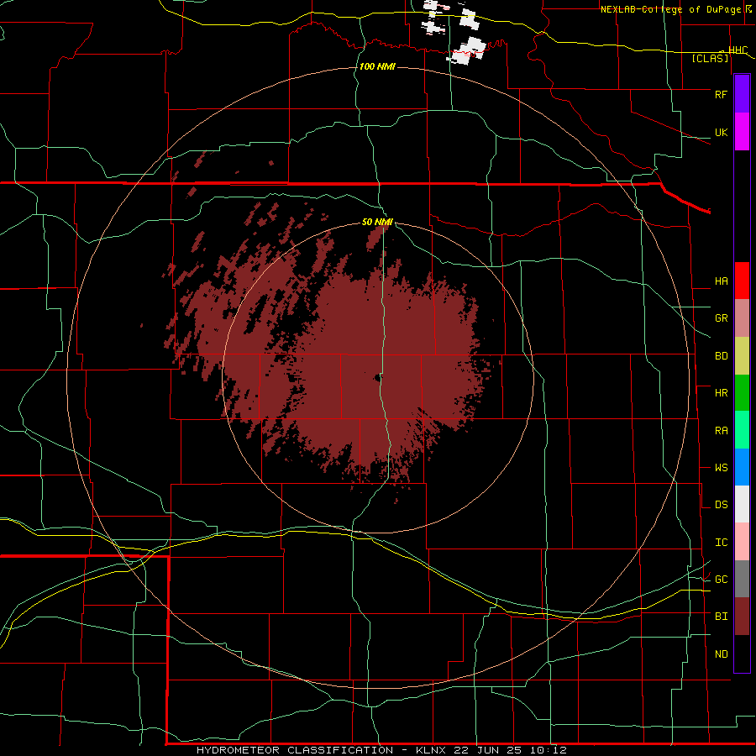Click the RF purple legend swatch
This screenshot has width=756, height=756.
(x=742, y=94)
